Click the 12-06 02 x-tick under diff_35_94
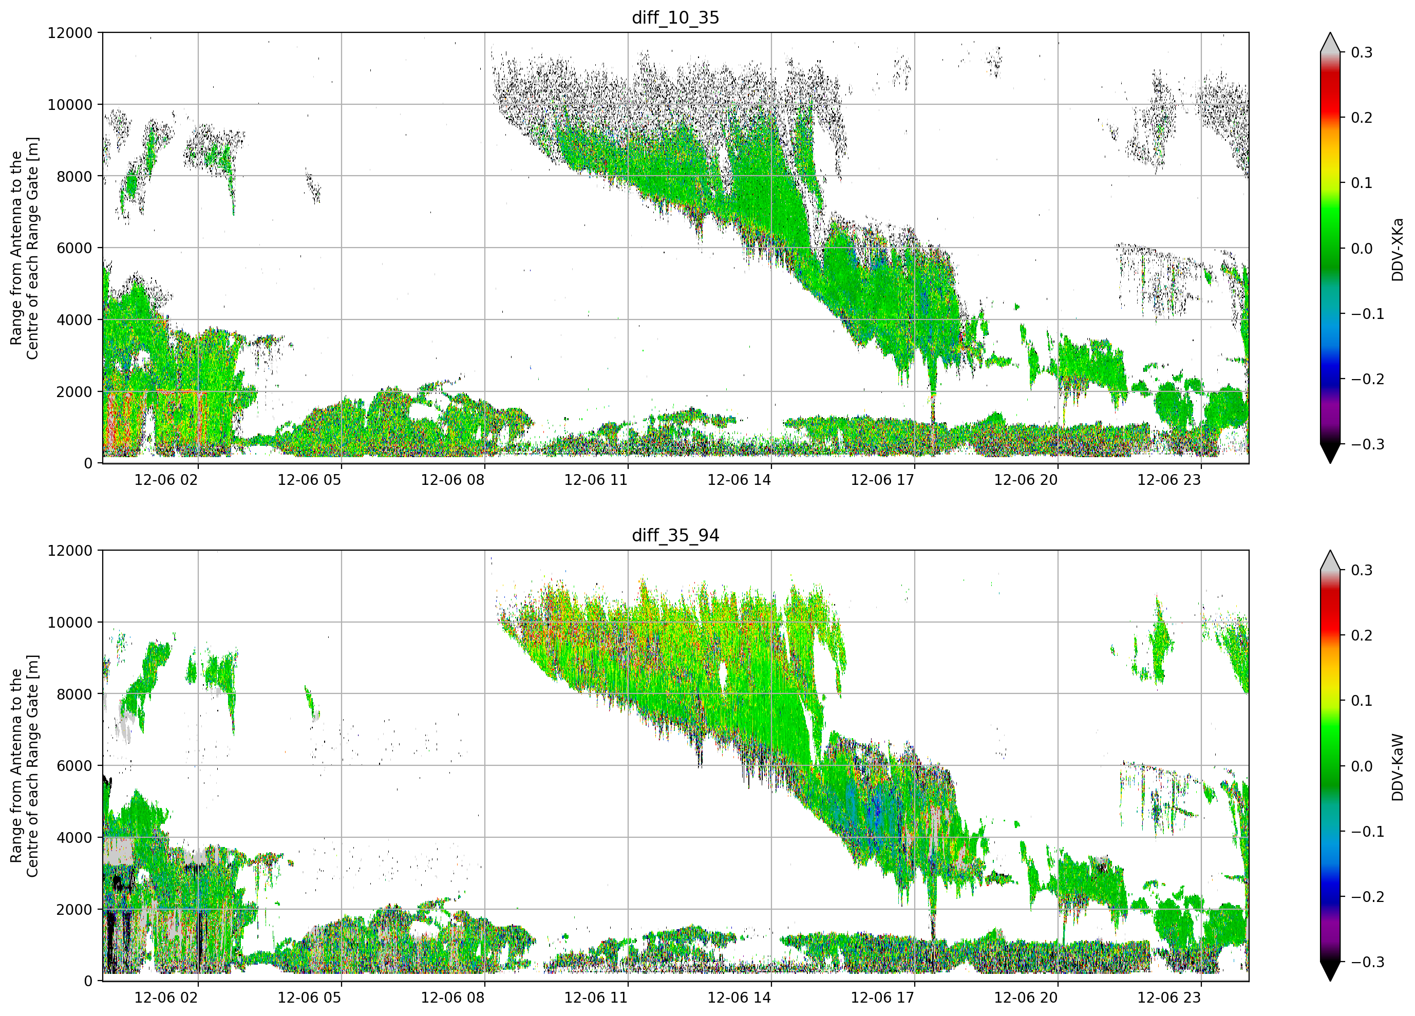Image resolution: width=1415 pixels, height=1016 pixels. [166, 998]
